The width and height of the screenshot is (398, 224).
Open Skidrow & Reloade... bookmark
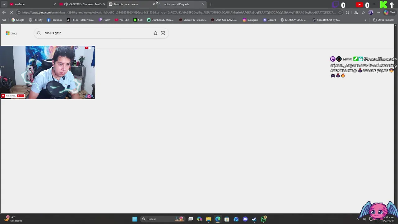pos(193,20)
